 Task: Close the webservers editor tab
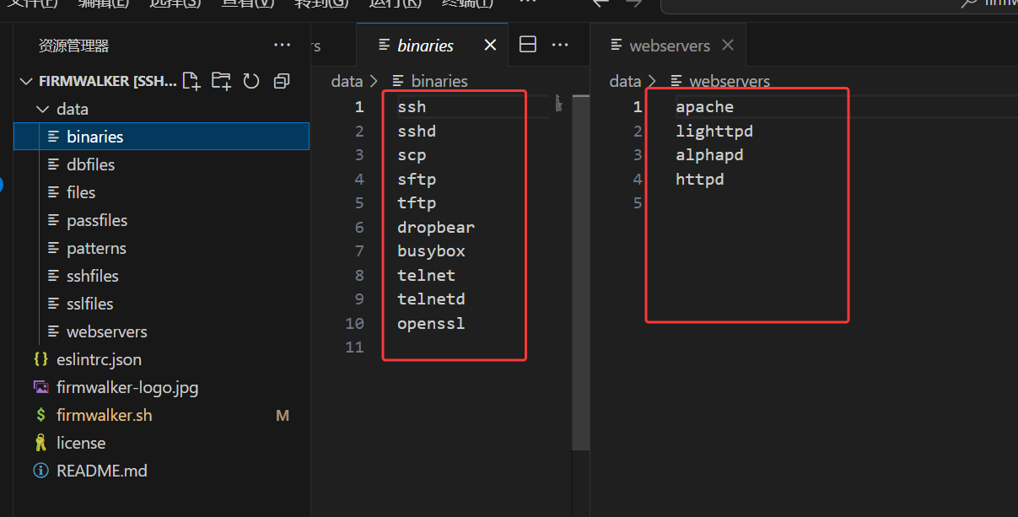[x=728, y=45]
